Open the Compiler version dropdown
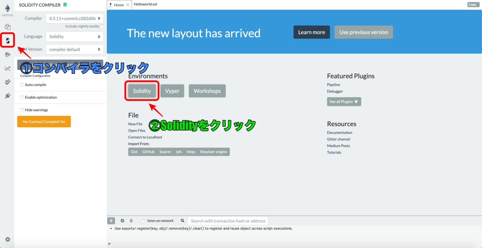Viewport: 482px width, 248px height. [75, 18]
